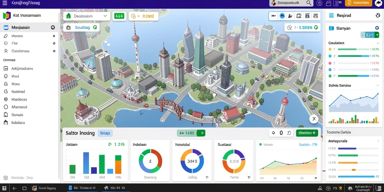Click the circled 0 icon in the header
The image size is (384, 192).
[319, 3]
